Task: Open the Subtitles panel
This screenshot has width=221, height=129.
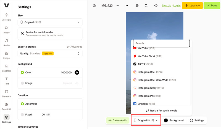Action: (x=6, y=68)
